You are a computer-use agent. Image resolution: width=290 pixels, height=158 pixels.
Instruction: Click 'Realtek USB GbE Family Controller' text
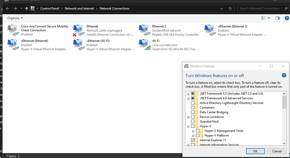[x=176, y=35]
